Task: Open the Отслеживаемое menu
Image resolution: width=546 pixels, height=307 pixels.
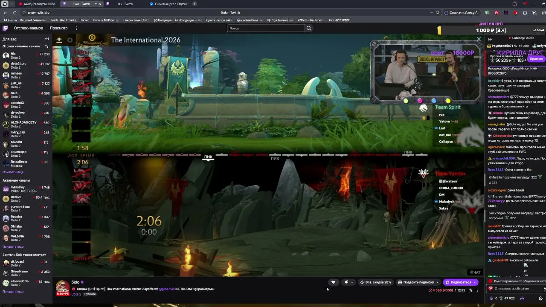Action: 28,28
